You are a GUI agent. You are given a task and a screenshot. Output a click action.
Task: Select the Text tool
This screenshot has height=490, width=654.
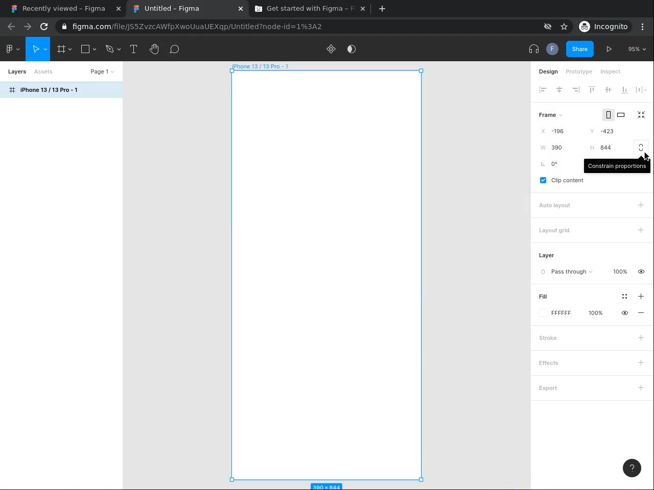(134, 49)
